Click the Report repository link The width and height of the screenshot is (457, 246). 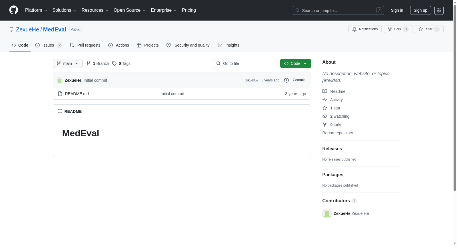[338, 133]
